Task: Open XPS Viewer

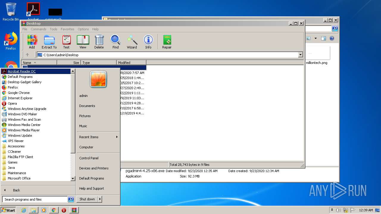Action: (x=36, y=141)
